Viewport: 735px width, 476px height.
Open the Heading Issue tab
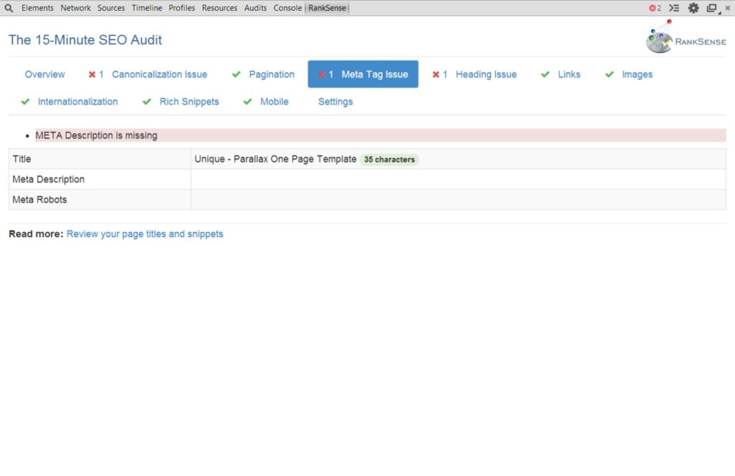click(474, 74)
